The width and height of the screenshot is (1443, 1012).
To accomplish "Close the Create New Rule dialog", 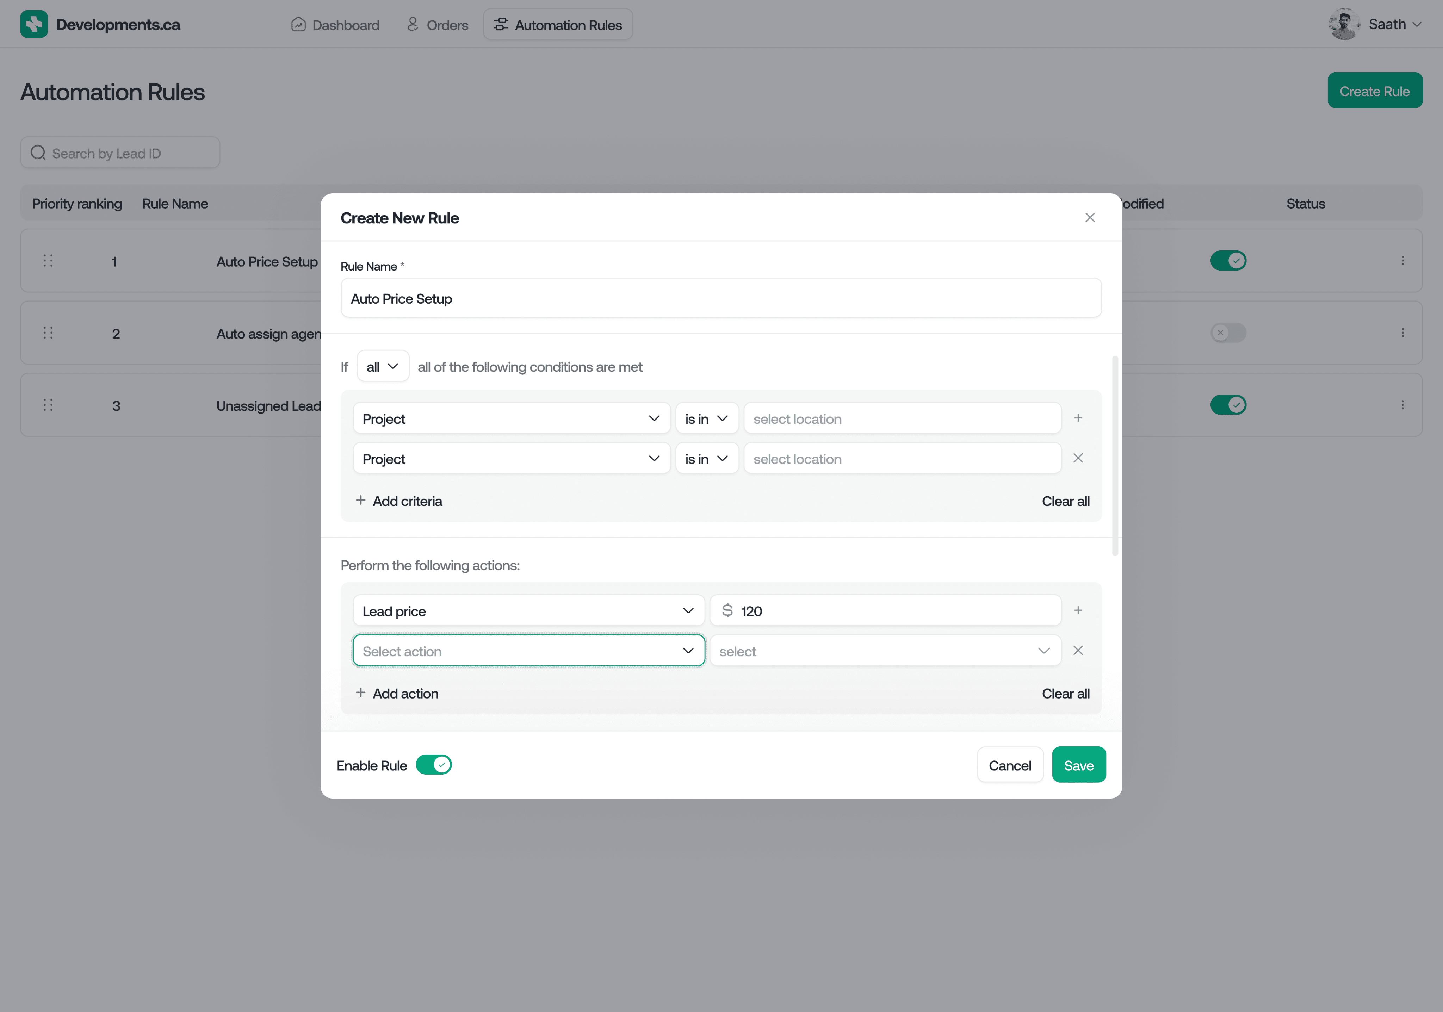I will coord(1090,217).
